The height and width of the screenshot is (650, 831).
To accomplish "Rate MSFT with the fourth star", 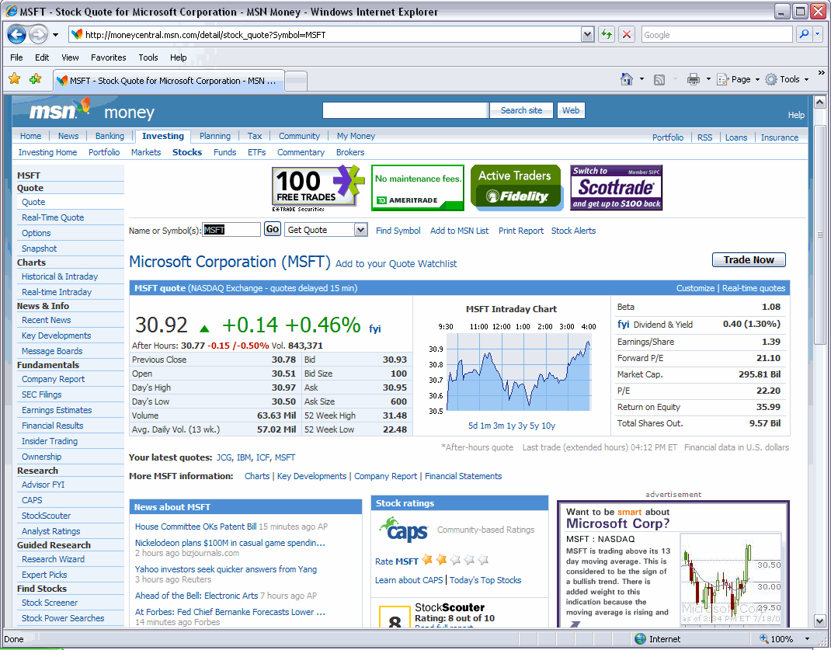I will point(469,560).
